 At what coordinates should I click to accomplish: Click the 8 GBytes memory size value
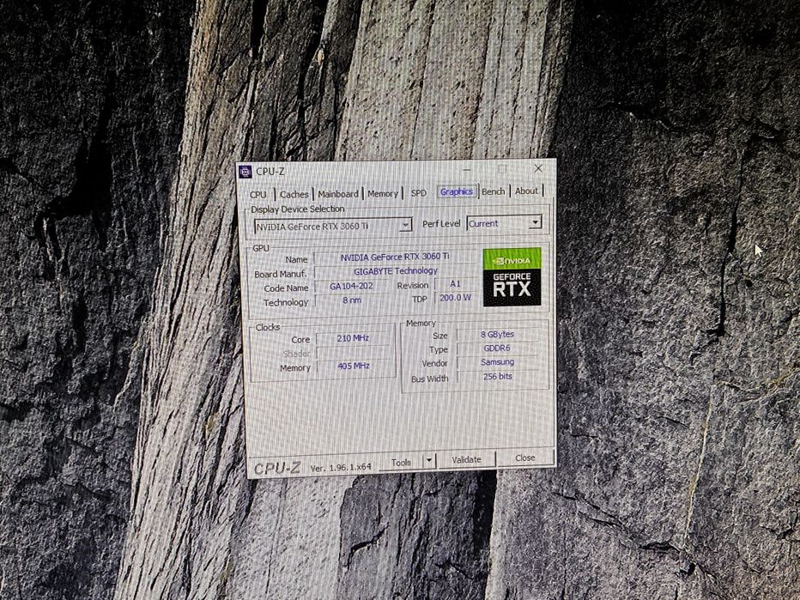pyautogui.click(x=498, y=334)
